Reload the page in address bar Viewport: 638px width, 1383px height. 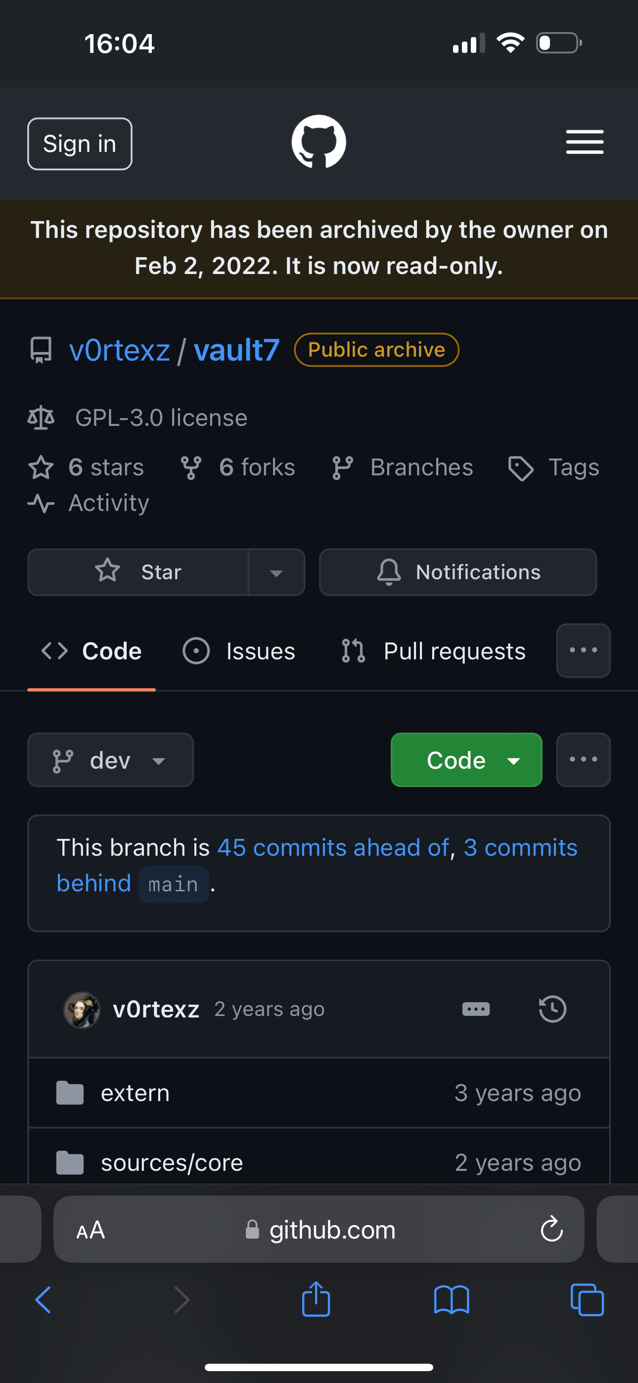[x=551, y=1229]
